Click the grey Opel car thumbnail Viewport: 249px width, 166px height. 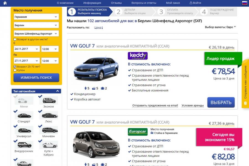[x=96, y=144]
